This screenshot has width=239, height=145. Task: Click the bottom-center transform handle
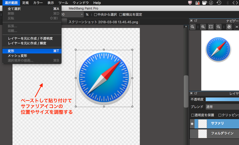click(104, 107)
